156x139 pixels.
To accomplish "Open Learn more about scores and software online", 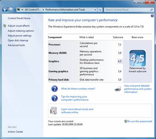I will [77, 111].
